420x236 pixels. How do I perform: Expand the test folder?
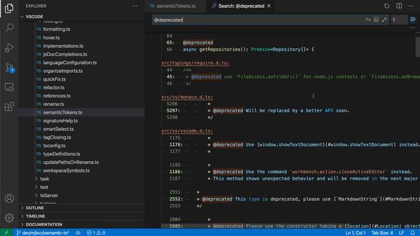(x=44, y=187)
